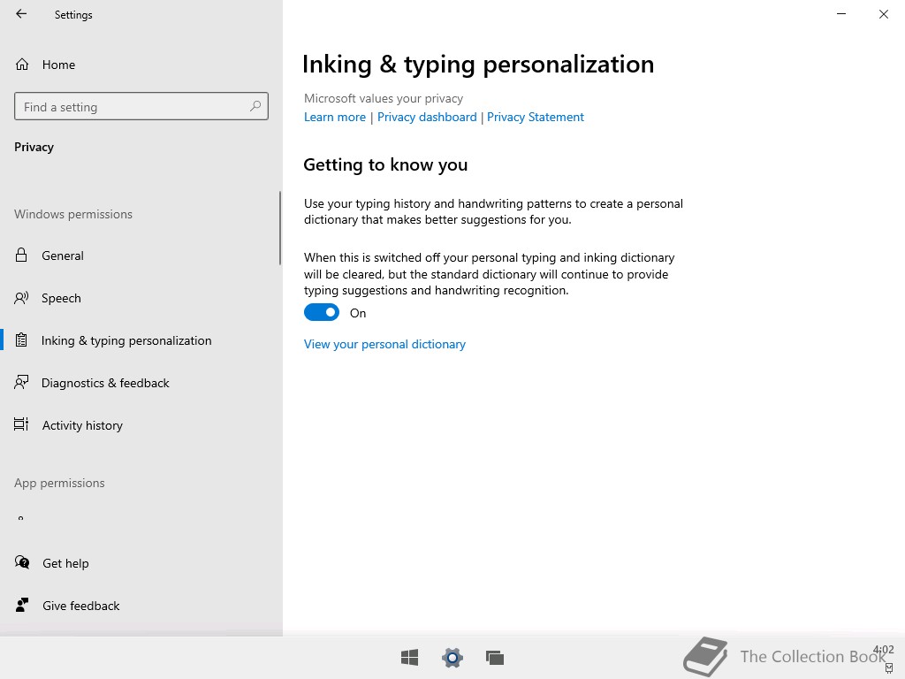Select the Inking & typing clipboard icon
Image resolution: width=905 pixels, height=679 pixels.
(x=21, y=340)
